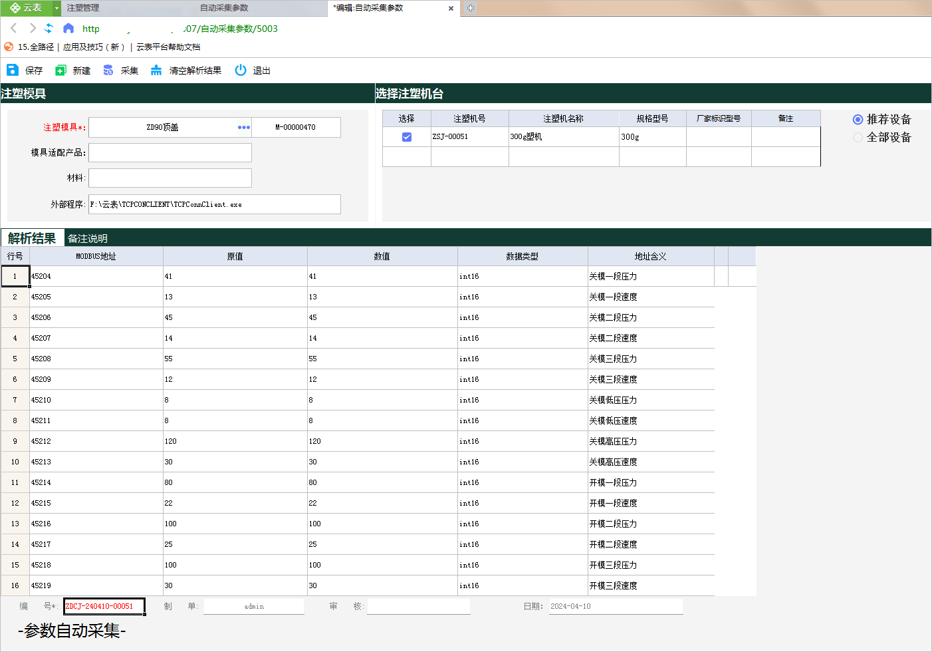This screenshot has width=932, height=652.
Task: Click the 保存 button label
Action: point(34,71)
